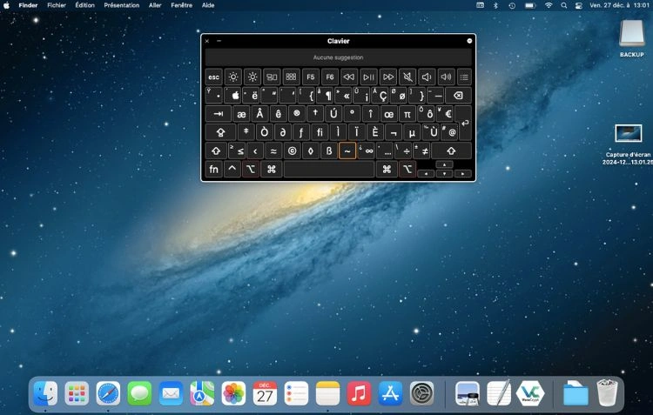Image resolution: width=653 pixels, height=415 pixels.
Task: Click the Aucune suggestion bar
Action: click(x=338, y=57)
